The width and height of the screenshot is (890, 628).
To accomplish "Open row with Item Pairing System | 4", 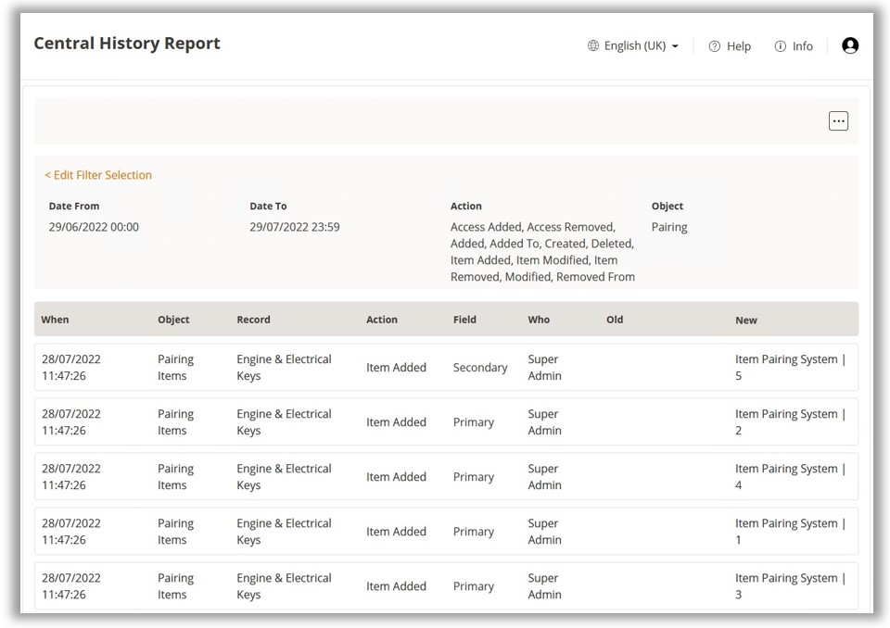I will [x=446, y=476].
